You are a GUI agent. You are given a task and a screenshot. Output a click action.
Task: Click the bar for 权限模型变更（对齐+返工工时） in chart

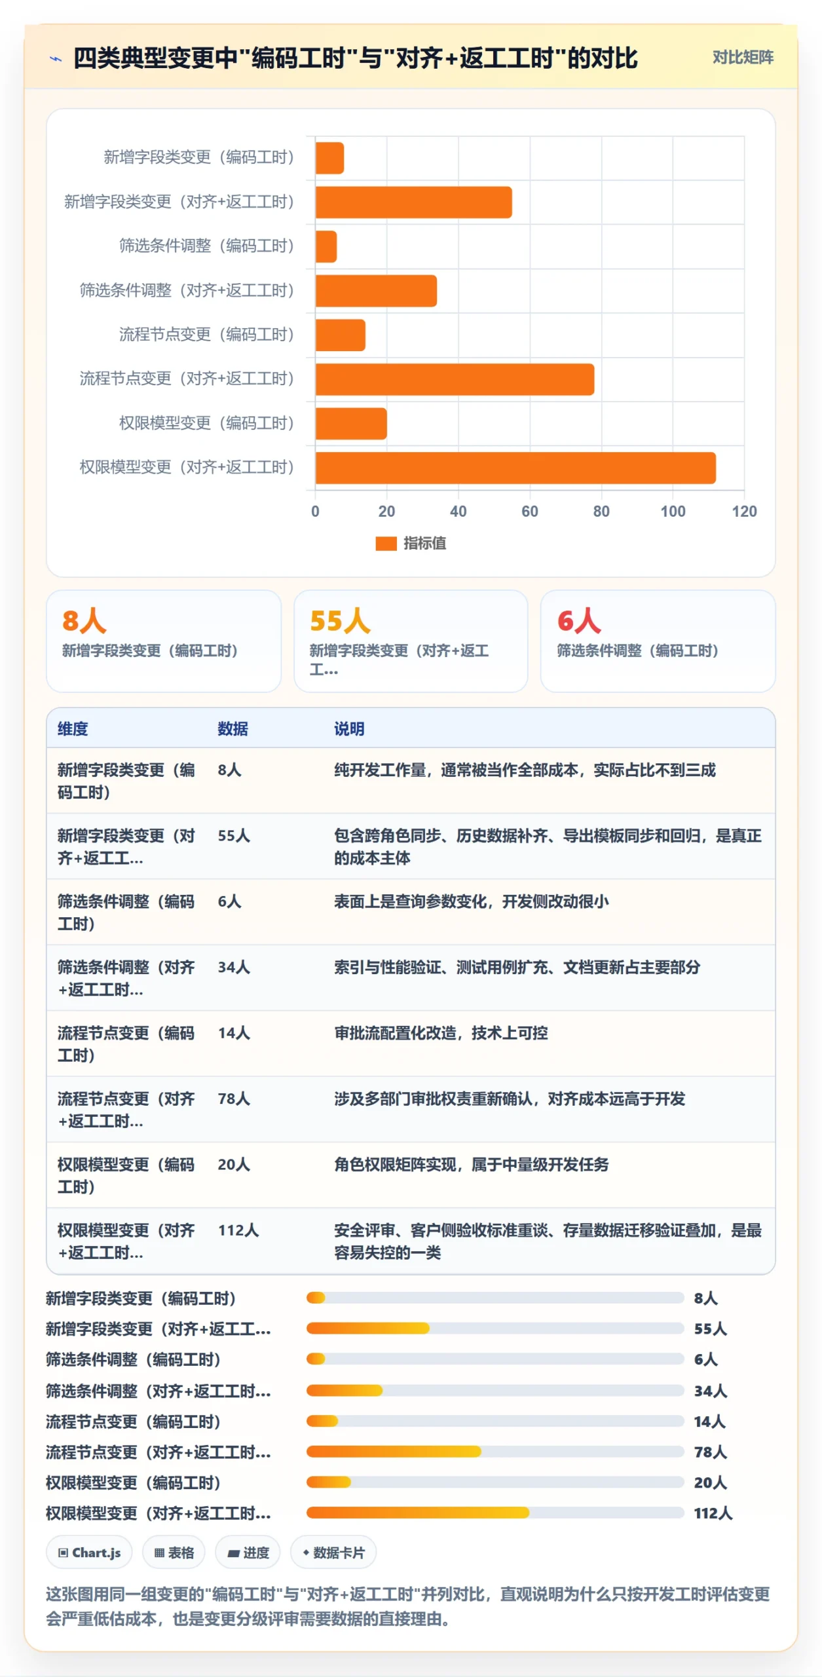tap(515, 468)
